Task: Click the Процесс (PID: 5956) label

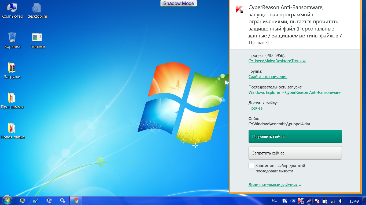Action: [267, 56]
